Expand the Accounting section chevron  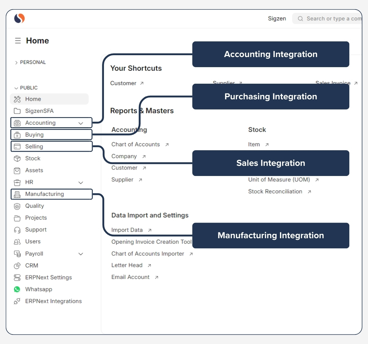click(81, 123)
